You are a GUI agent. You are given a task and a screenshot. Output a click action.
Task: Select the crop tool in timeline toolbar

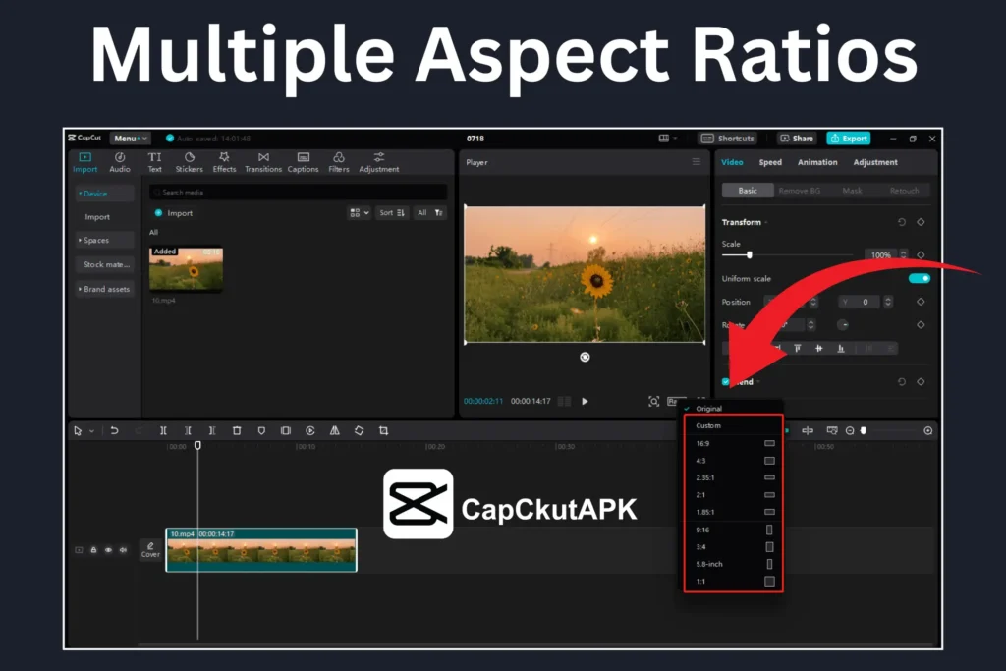pyautogui.click(x=384, y=430)
